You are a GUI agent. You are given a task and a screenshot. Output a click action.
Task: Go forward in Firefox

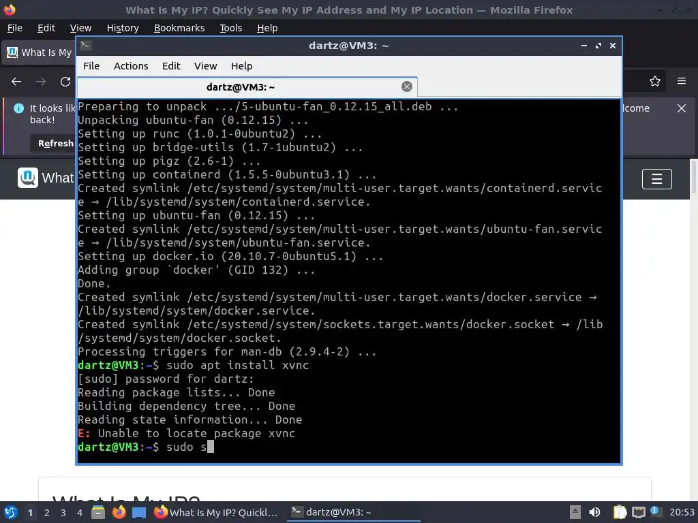(41, 82)
